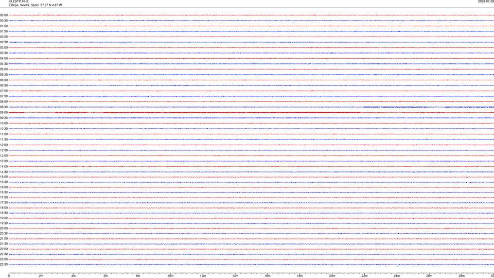Select the 04:30 time row label
Screen dimensions: 494x278
click(4, 64)
